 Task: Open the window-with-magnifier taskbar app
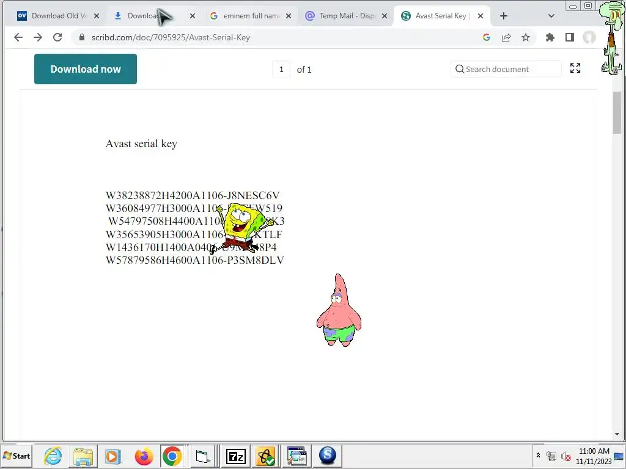(x=296, y=456)
